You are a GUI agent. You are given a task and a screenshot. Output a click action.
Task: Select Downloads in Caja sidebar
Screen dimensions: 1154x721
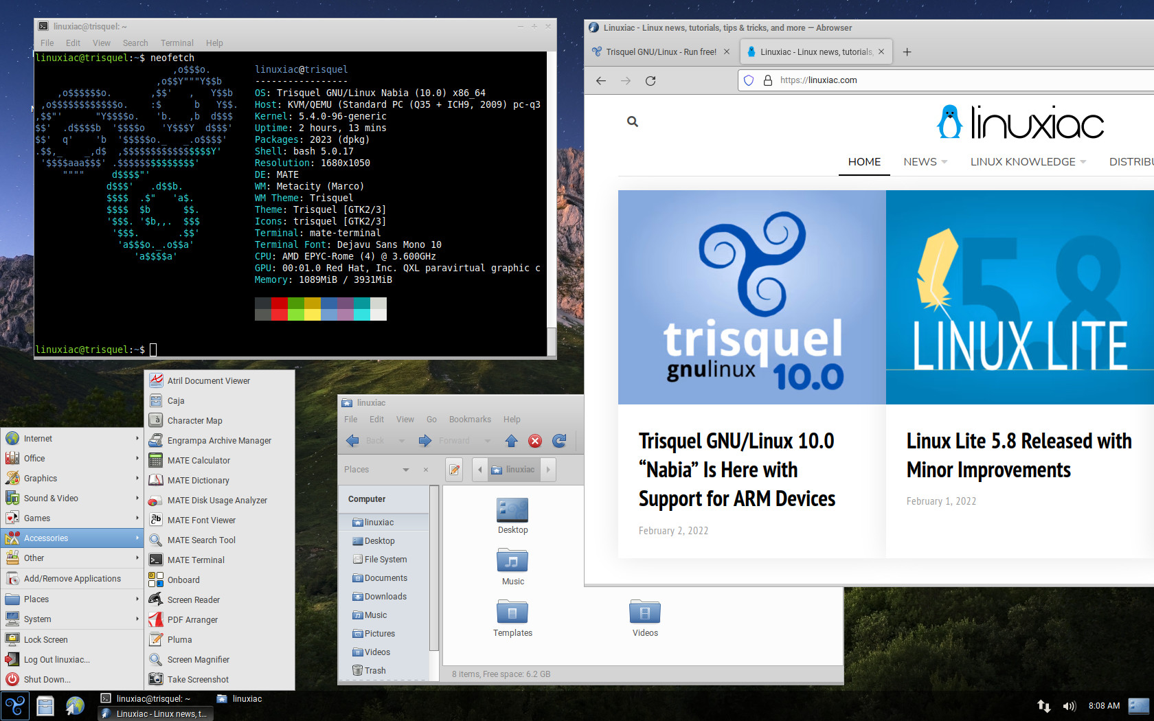[385, 597]
